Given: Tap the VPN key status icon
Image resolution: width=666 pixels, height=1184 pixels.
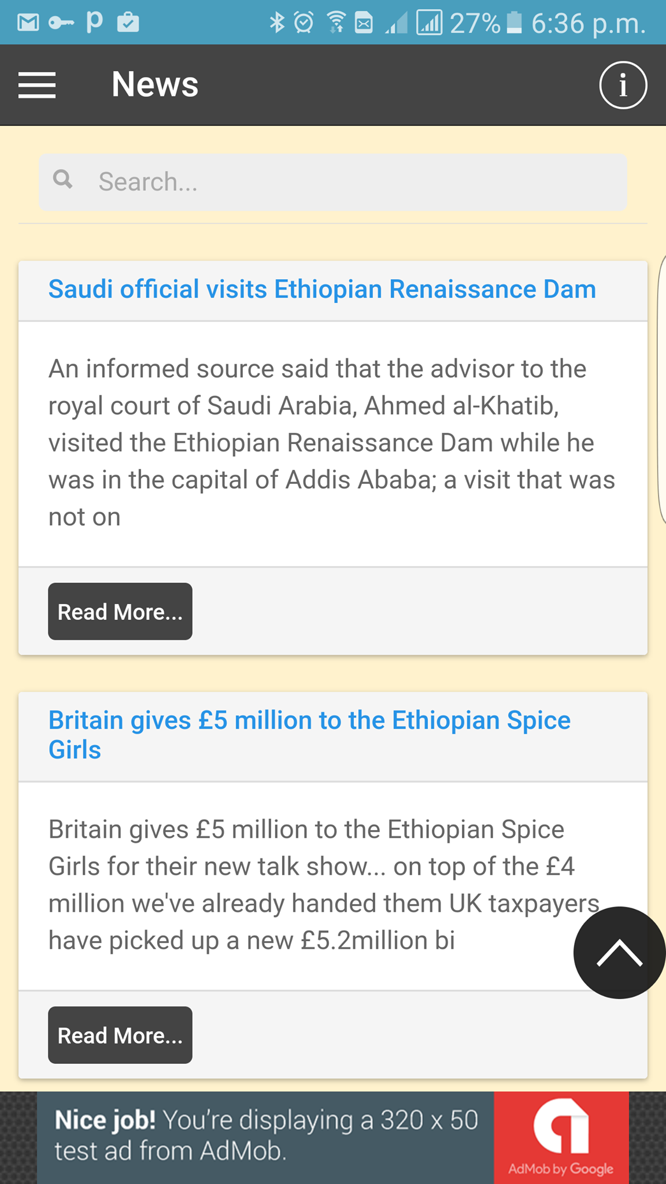Looking at the screenshot, I should pos(61,23).
